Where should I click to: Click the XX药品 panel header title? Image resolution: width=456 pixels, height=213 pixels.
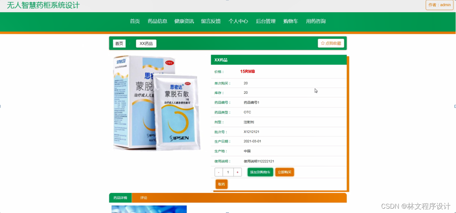221,60
